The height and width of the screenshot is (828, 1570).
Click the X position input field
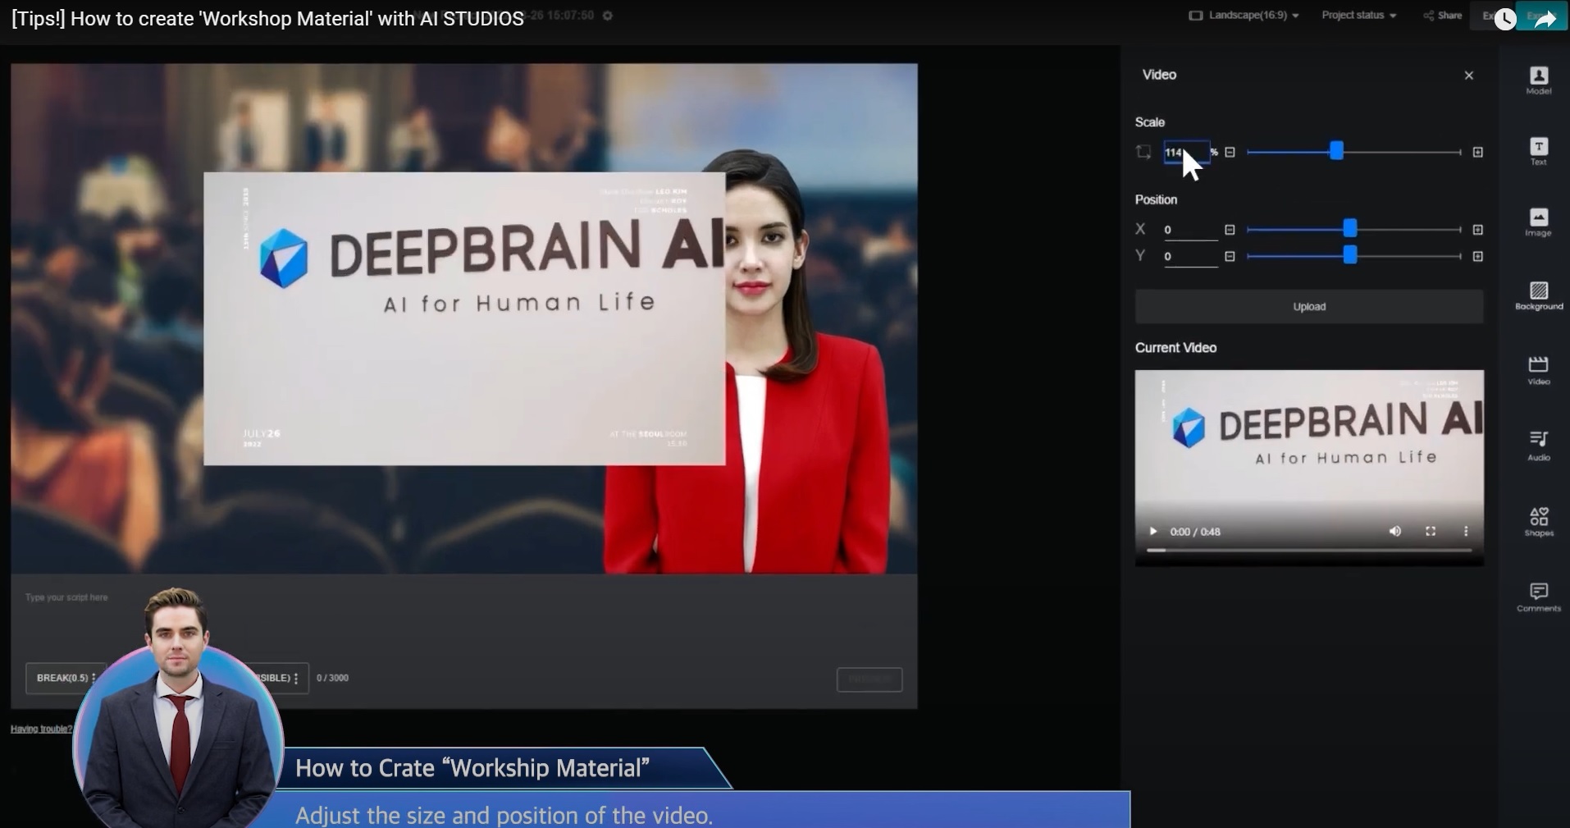(x=1189, y=230)
